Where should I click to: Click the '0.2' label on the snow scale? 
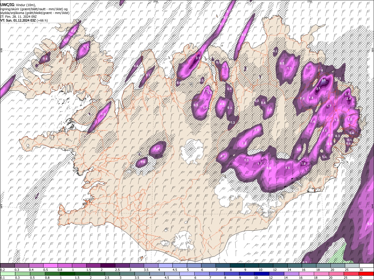coord(2,270)
